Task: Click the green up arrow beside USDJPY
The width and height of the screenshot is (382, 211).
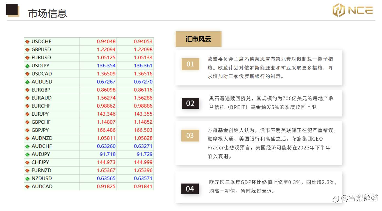Action: click(27, 66)
